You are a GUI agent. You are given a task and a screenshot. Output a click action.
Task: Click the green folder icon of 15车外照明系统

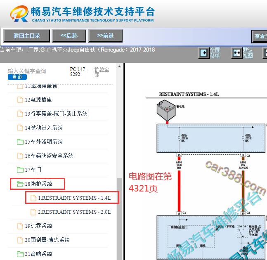tap(20, 142)
